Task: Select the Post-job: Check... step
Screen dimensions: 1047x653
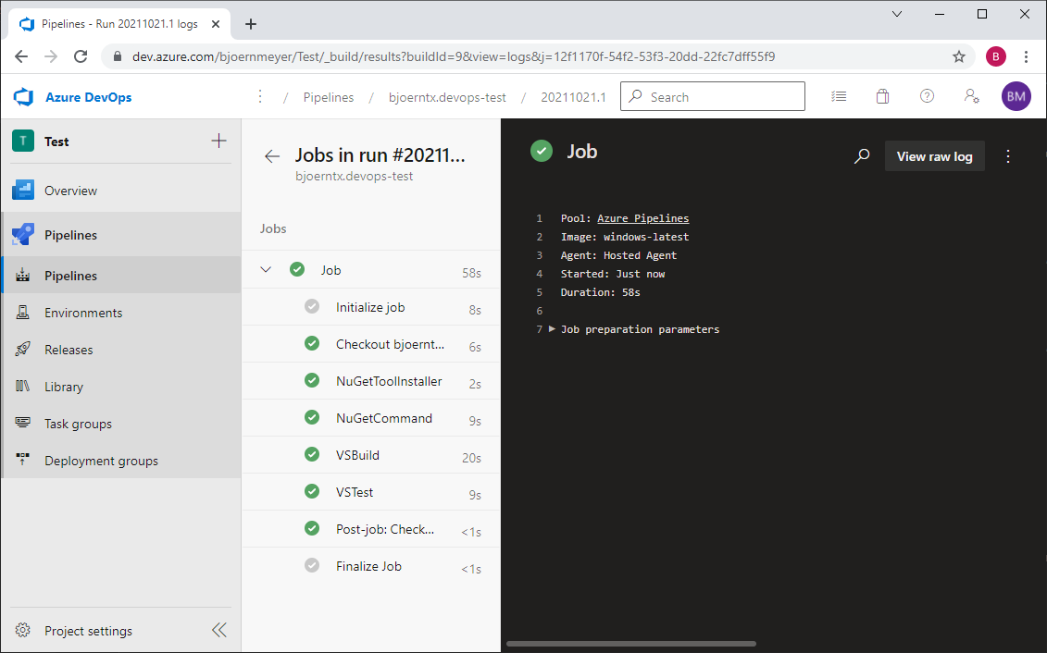Action: click(x=371, y=529)
